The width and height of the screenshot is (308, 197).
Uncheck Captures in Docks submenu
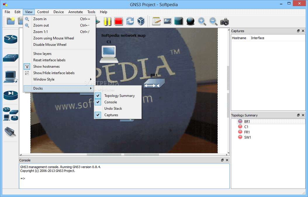(x=118, y=115)
